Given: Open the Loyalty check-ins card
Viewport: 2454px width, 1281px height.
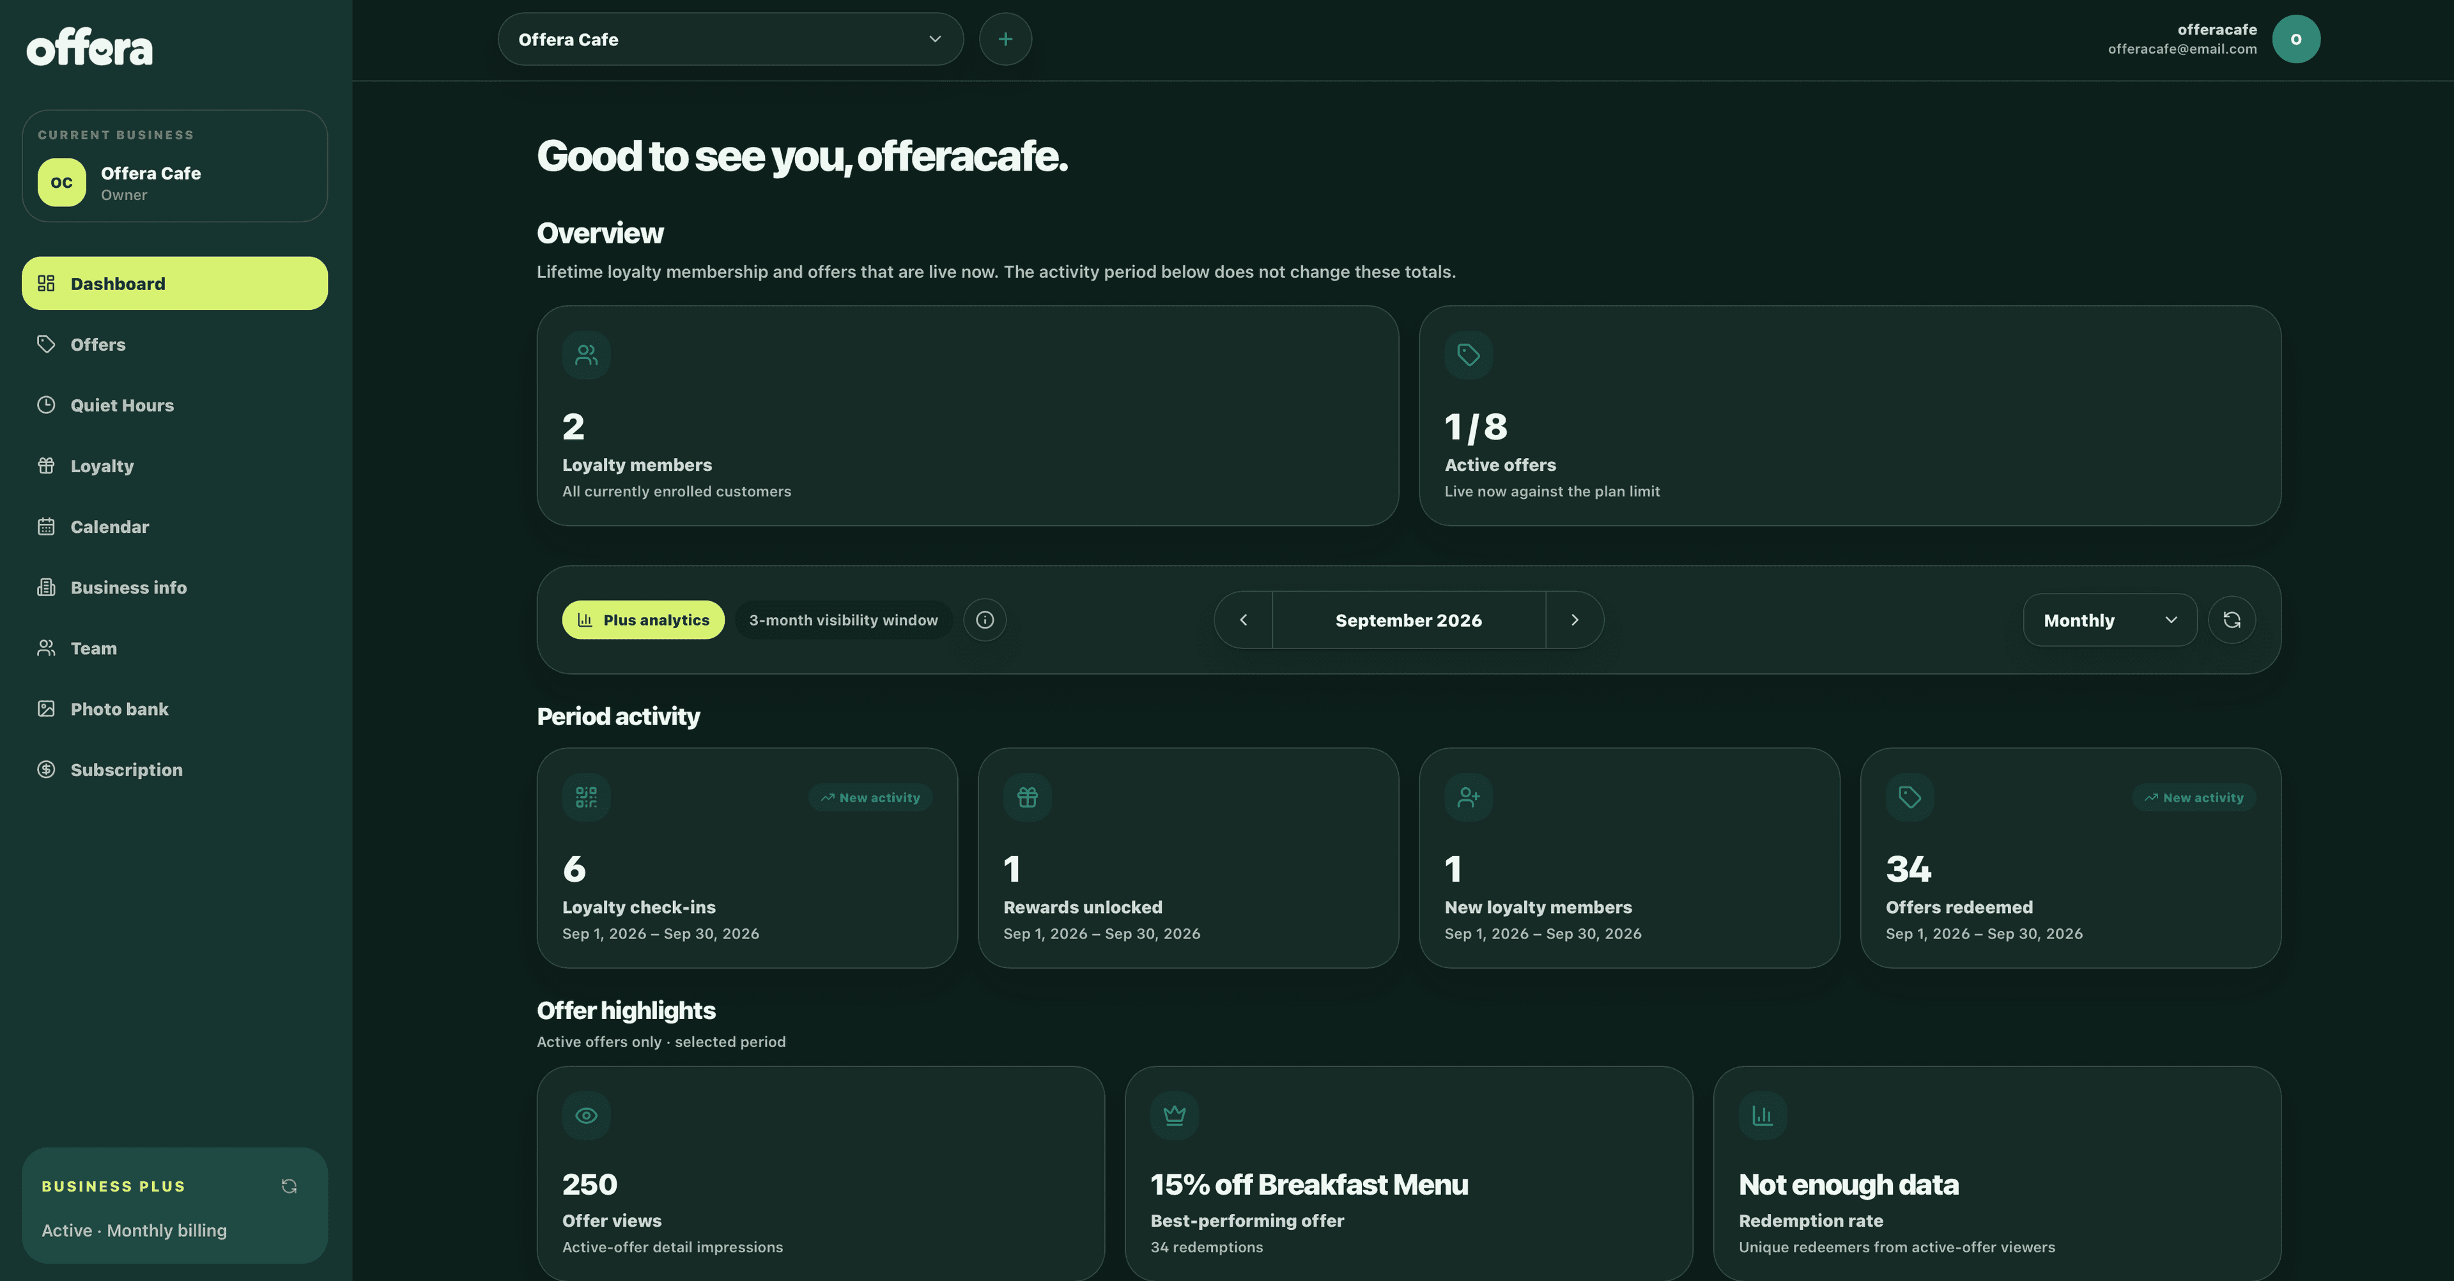Looking at the screenshot, I should (x=747, y=857).
